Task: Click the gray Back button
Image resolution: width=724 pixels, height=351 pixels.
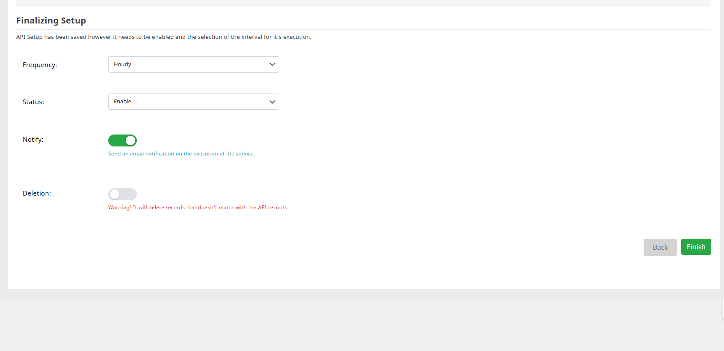Action: point(660,247)
